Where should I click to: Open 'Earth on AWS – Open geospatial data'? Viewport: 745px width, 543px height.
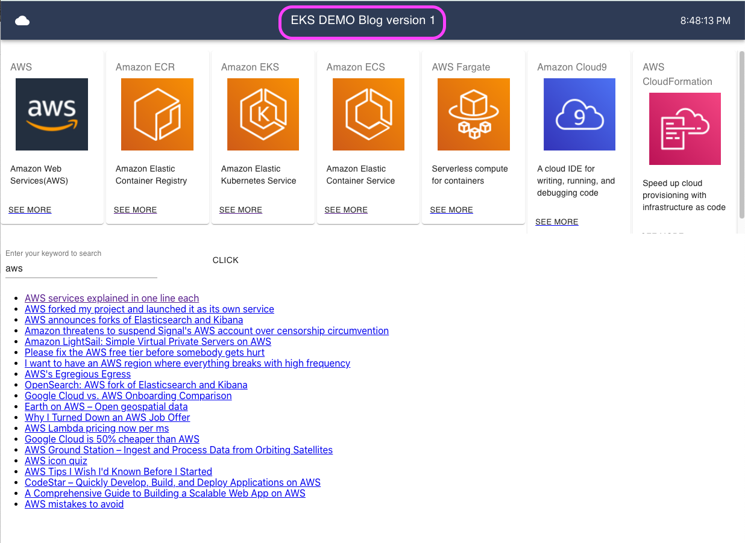106,406
